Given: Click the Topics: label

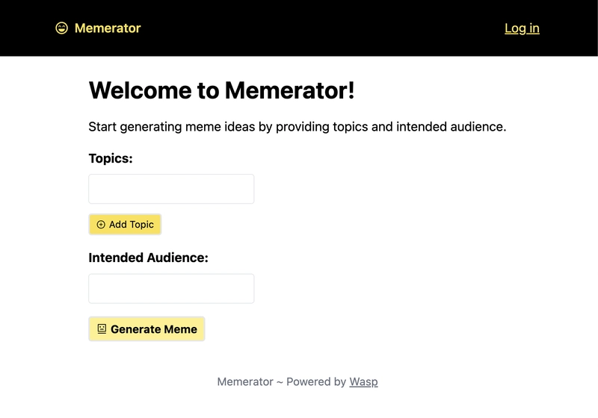Looking at the screenshot, I should pyautogui.click(x=111, y=158).
